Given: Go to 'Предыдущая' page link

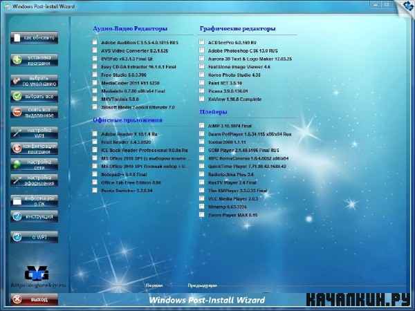Looking at the screenshot, I should (x=202, y=285).
